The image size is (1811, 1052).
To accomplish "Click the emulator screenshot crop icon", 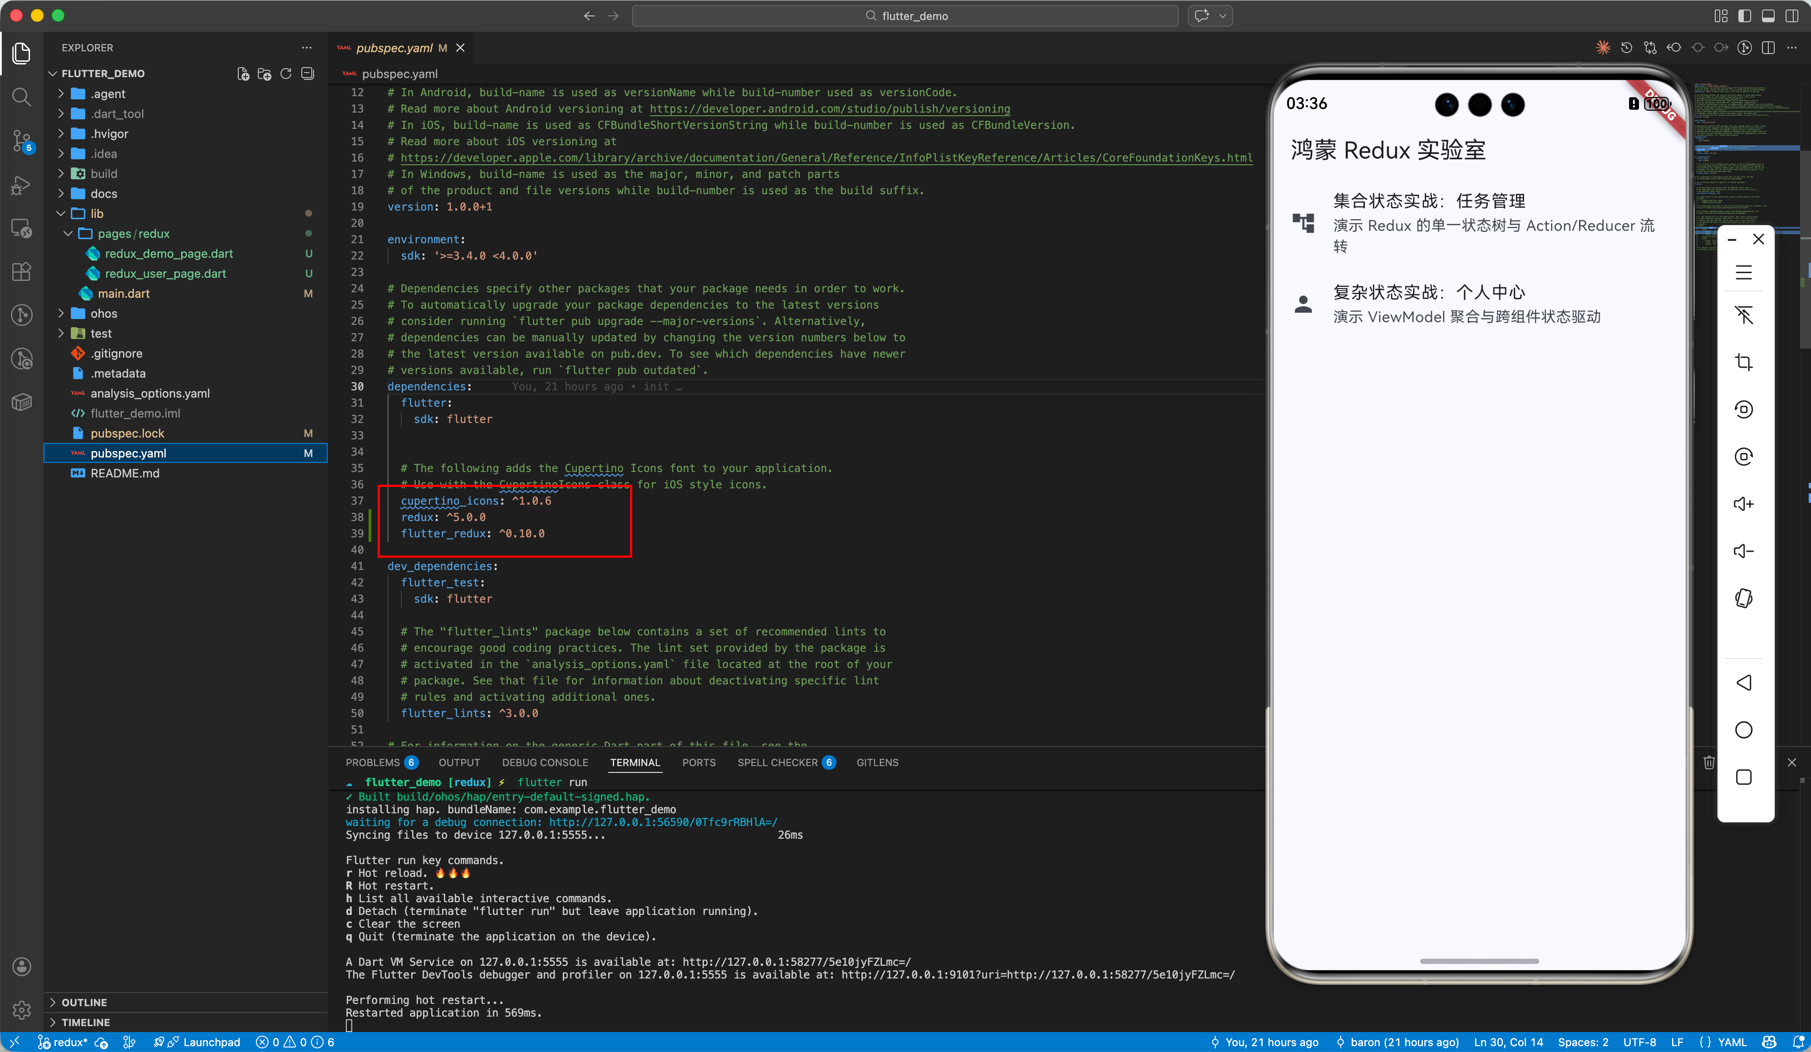I will [1743, 362].
